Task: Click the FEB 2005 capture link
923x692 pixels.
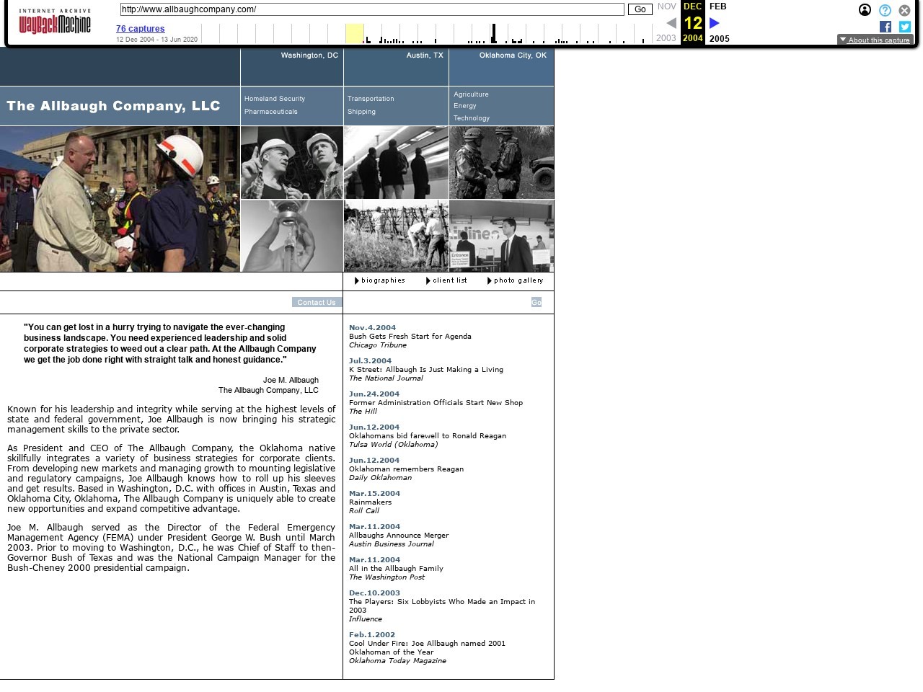Action: click(718, 6)
